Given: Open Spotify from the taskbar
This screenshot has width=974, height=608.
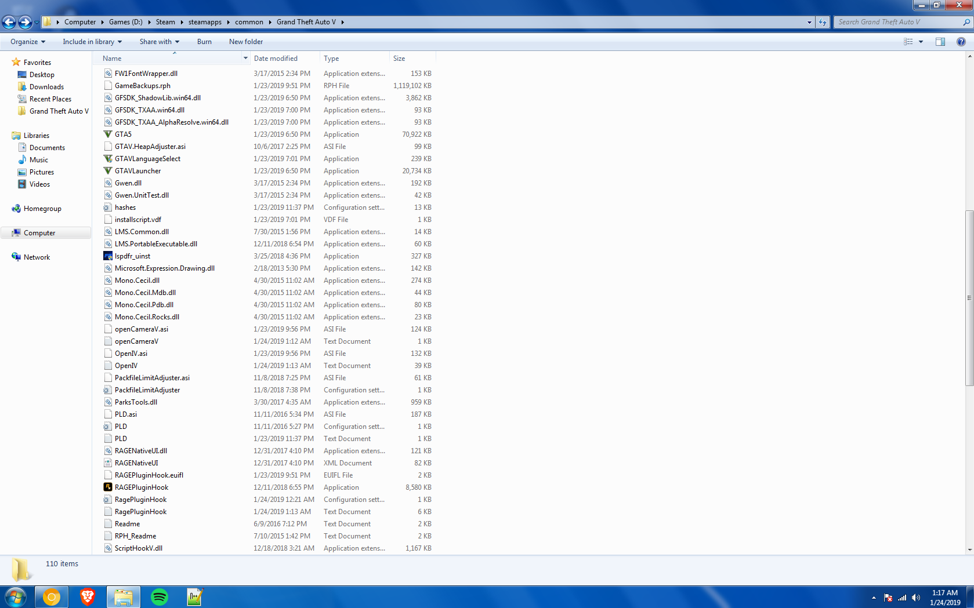Looking at the screenshot, I should (159, 597).
